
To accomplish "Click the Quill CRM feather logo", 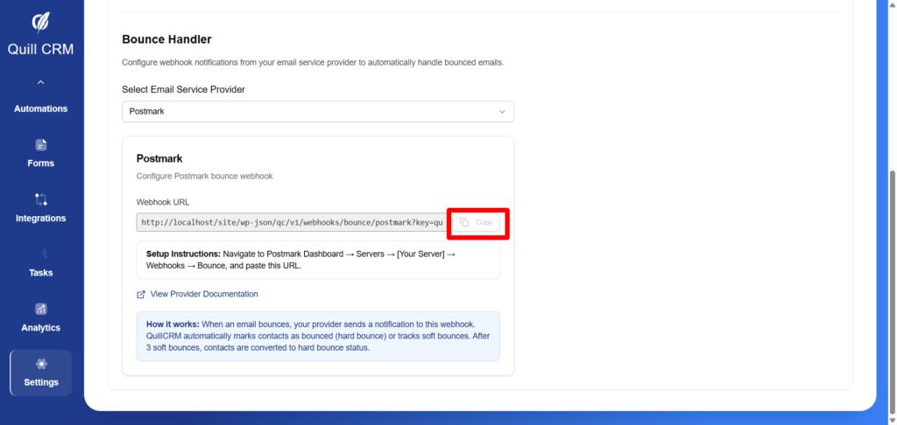I will tap(40, 22).
